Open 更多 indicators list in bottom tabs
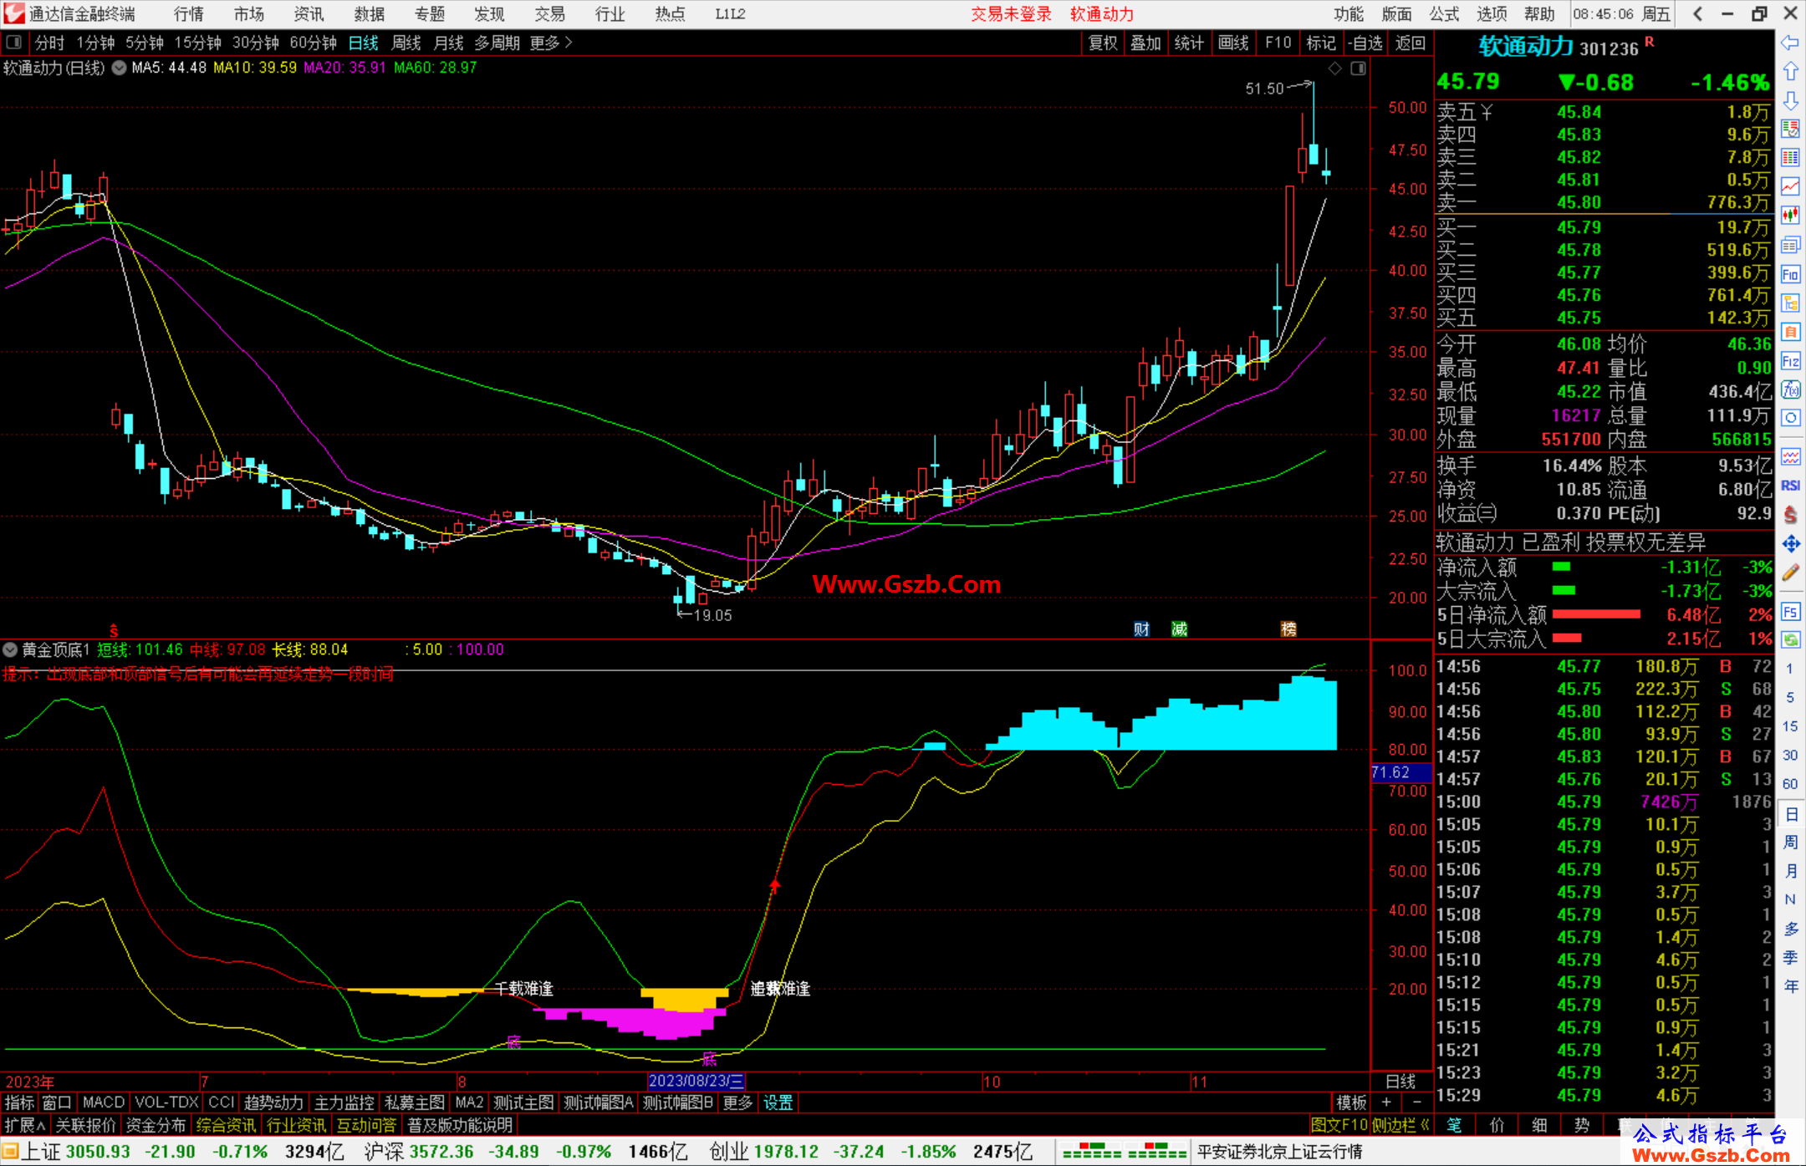Screen dimensions: 1806x1166 pos(737,1102)
